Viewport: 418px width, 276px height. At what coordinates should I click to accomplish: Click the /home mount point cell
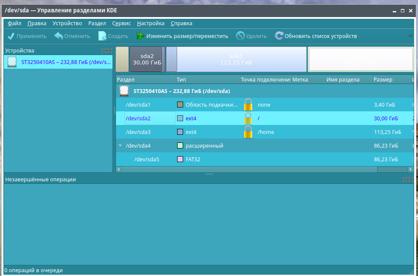coord(266,132)
